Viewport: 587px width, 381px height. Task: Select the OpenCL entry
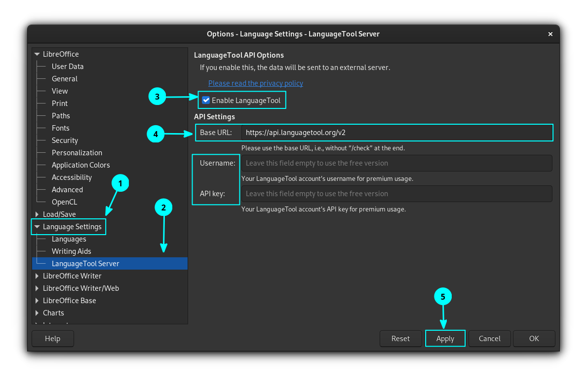point(64,202)
